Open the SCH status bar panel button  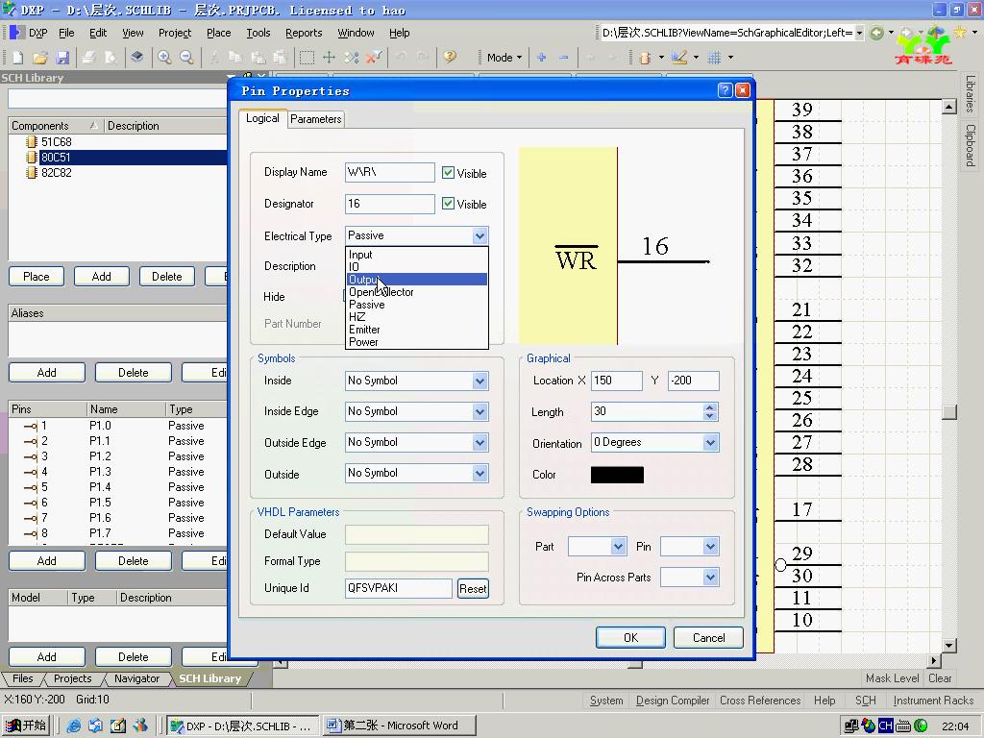(866, 701)
